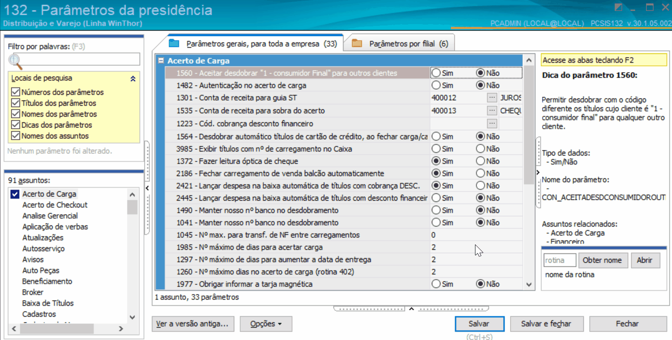Collapse Locais de pesquisa panel chevron
Screen dimensions: 672x340
[x=133, y=79]
